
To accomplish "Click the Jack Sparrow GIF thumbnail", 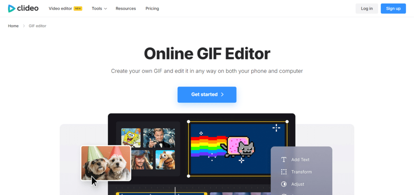I will pos(142,160).
